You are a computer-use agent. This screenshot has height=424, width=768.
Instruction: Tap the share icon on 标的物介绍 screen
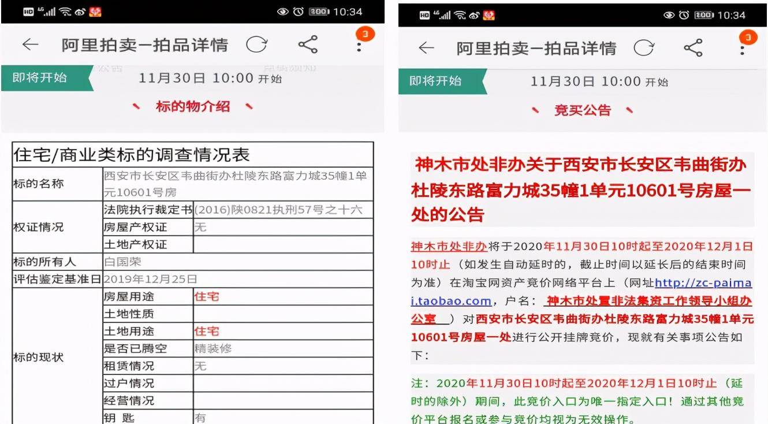(308, 44)
